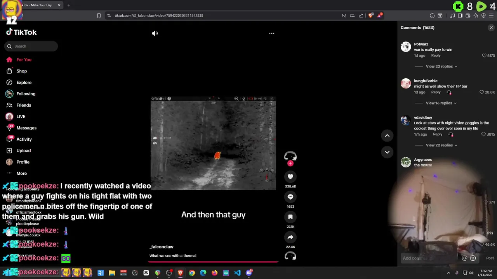
Task: Show hidden system tray icons
Action: (x=448, y=273)
